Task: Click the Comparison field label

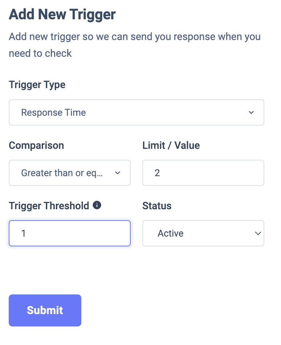Action: tap(36, 146)
